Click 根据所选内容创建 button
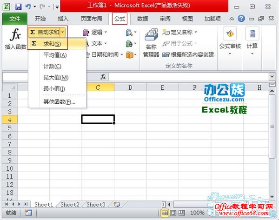279x220 pixels. point(188,54)
